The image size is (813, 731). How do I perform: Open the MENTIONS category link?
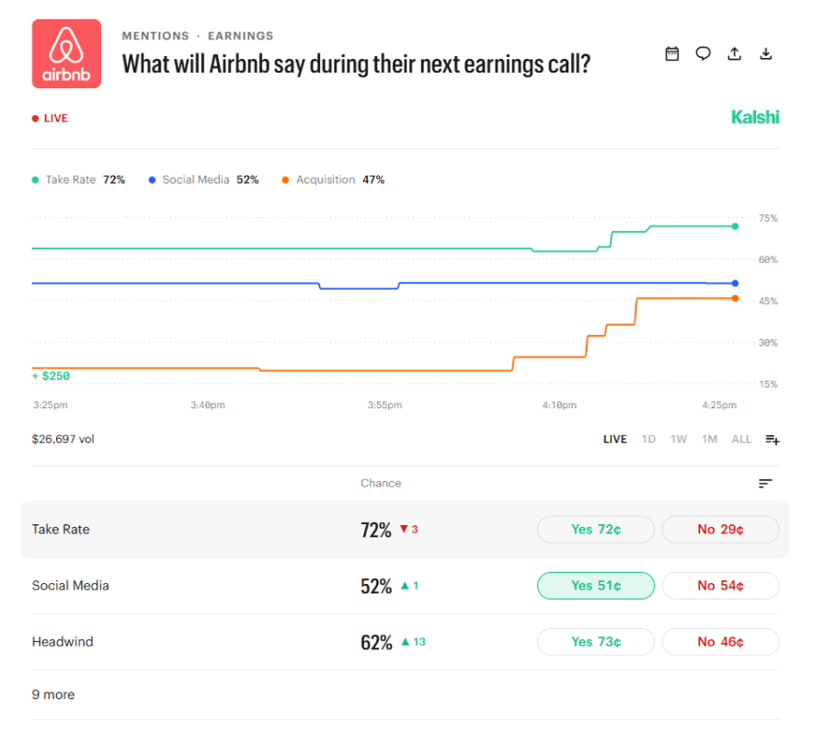coord(155,36)
